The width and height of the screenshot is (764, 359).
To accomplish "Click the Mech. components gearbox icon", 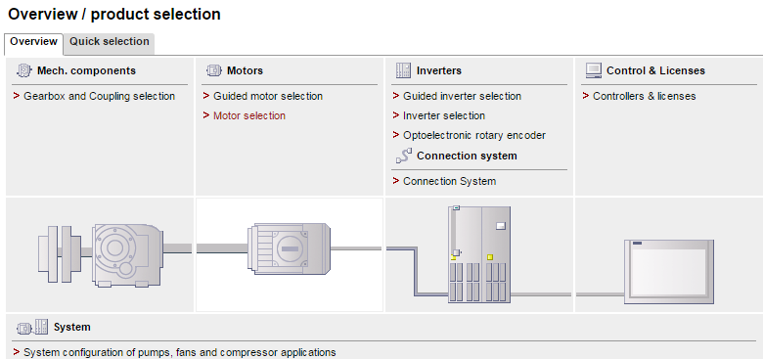I will pyautogui.click(x=23, y=70).
